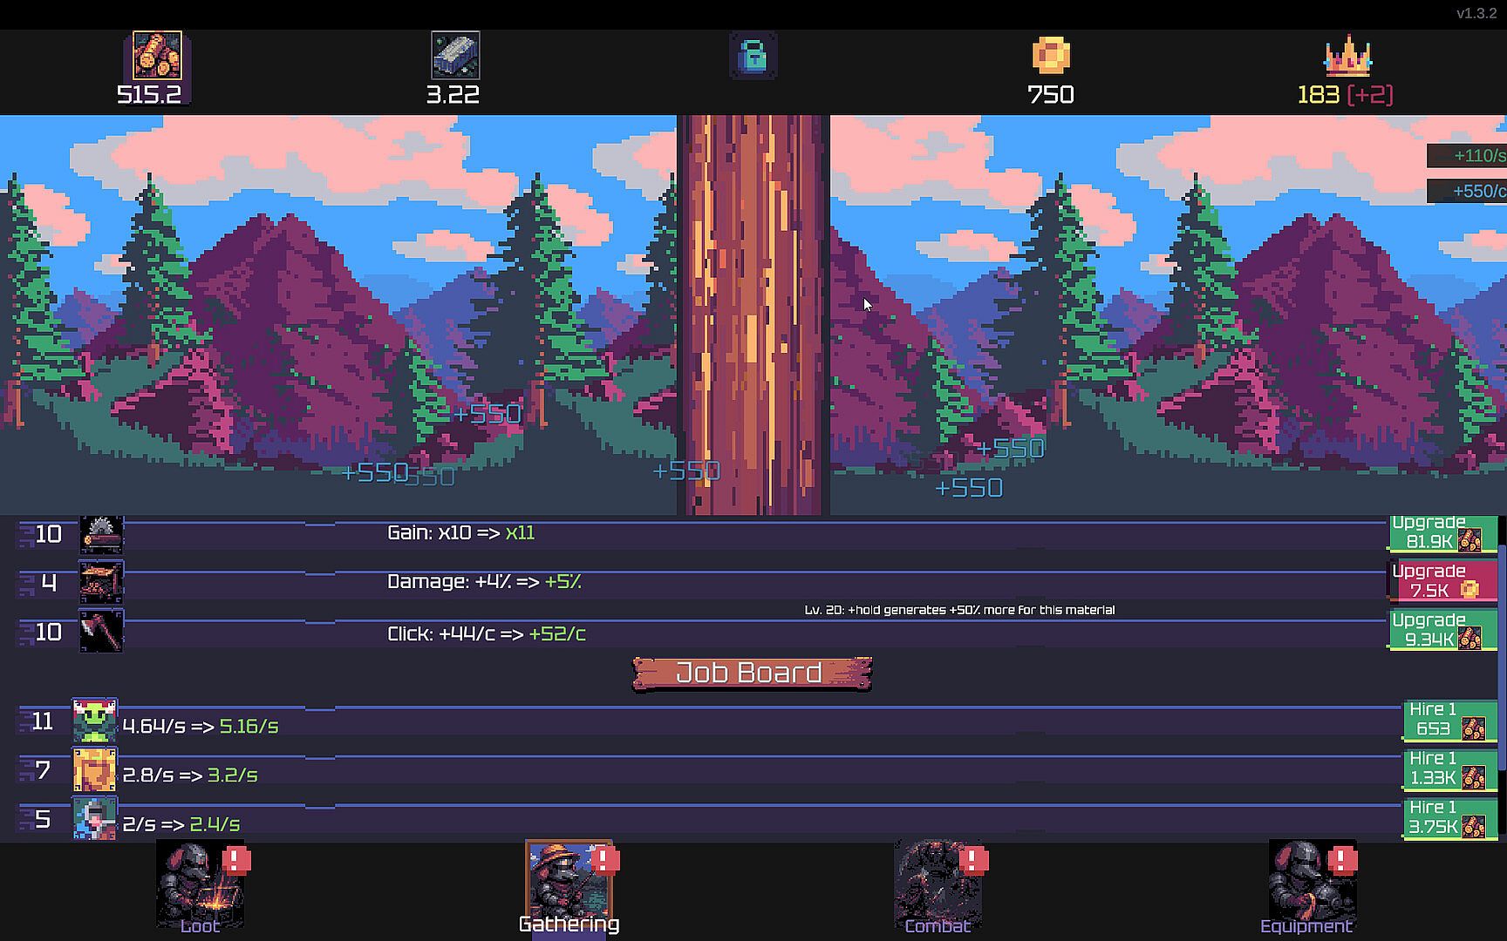Screen dimensions: 1507x941
Task: Select the metal ingot resource icon
Action: click(455, 55)
